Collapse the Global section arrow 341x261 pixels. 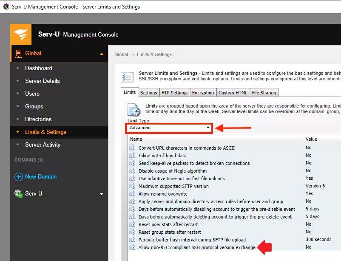tap(102, 54)
